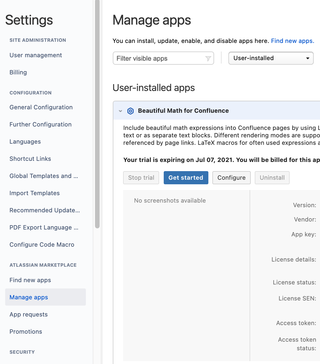Collapse the Beautiful Math for Confluence row
The width and height of the screenshot is (320, 364).
121,111
